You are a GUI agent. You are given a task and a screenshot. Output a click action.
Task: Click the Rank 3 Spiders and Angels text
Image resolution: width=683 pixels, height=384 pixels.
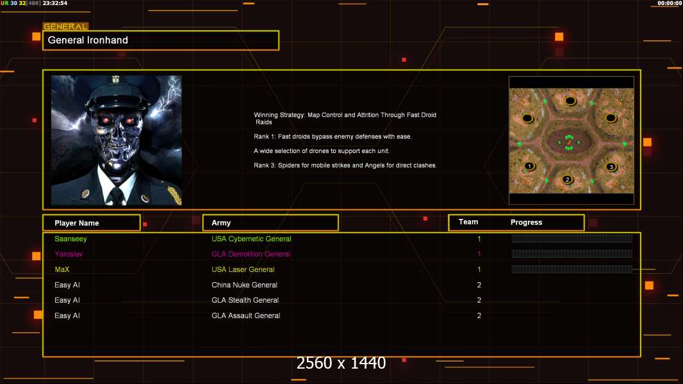click(x=345, y=165)
